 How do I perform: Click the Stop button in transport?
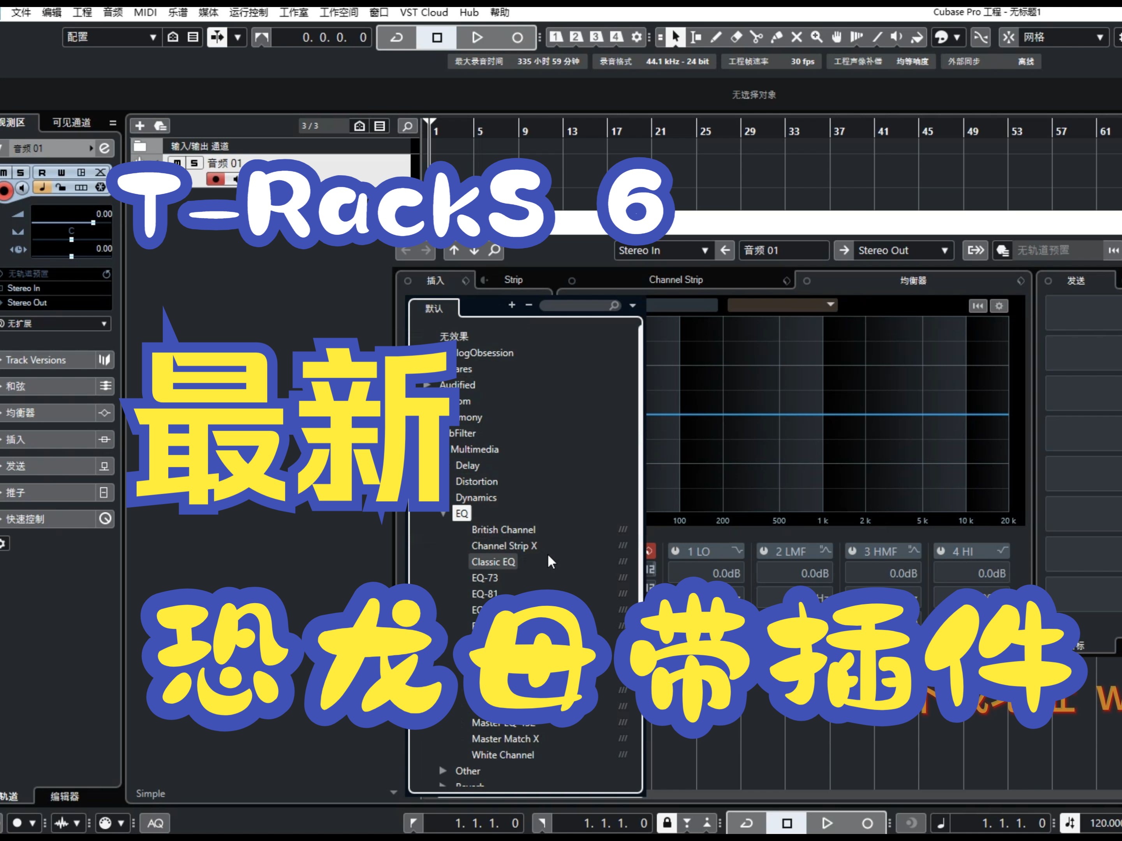(x=435, y=36)
